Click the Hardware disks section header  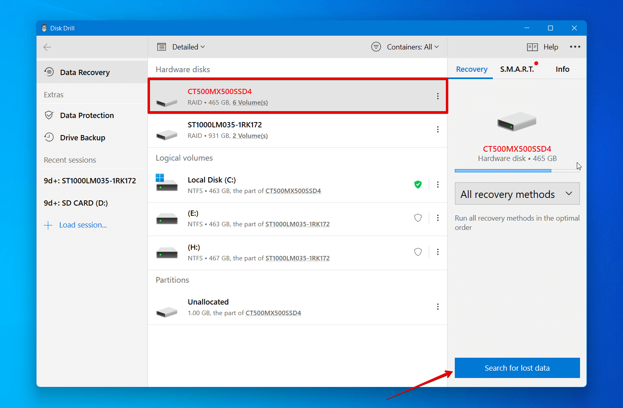click(x=183, y=69)
